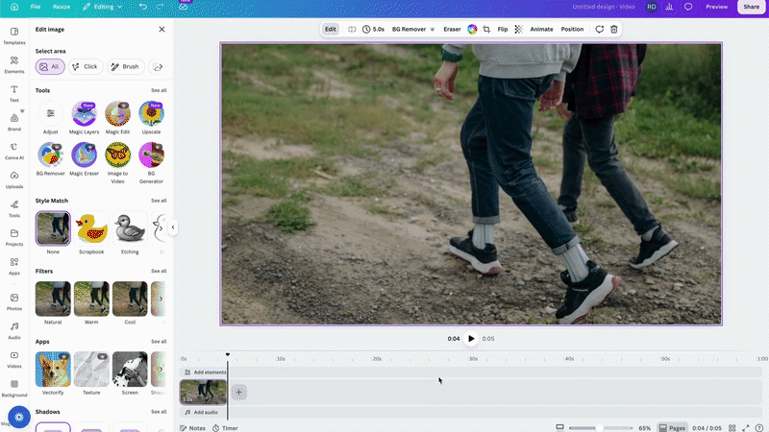
Task: Open the comments icon in header
Action: click(x=688, y=7)
